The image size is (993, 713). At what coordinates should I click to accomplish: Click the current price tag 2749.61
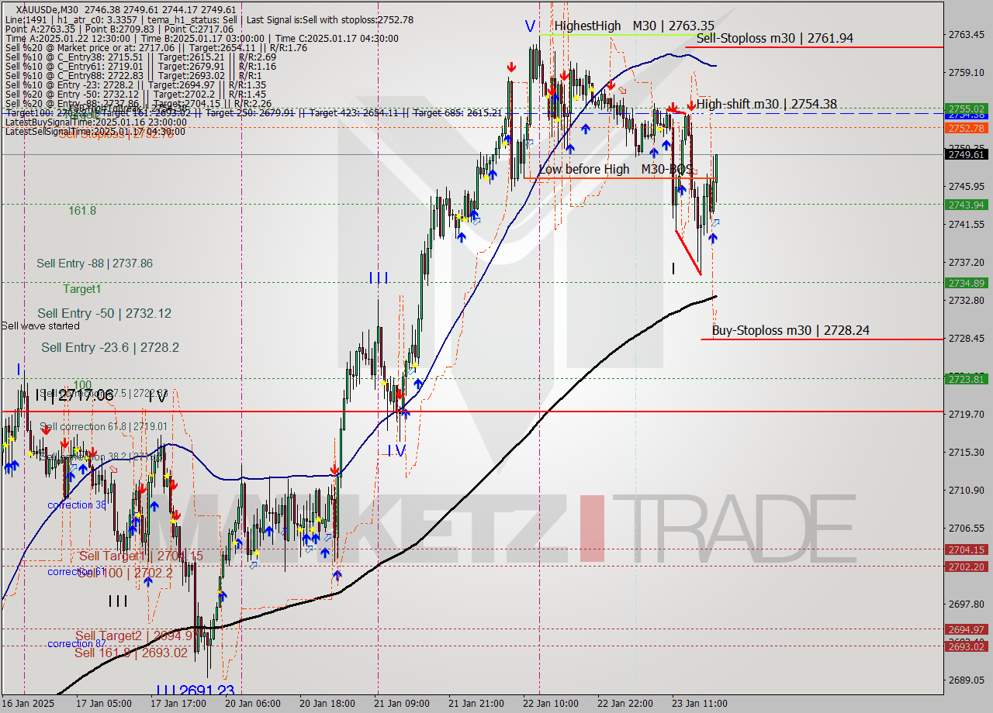(x=966, y=154)
